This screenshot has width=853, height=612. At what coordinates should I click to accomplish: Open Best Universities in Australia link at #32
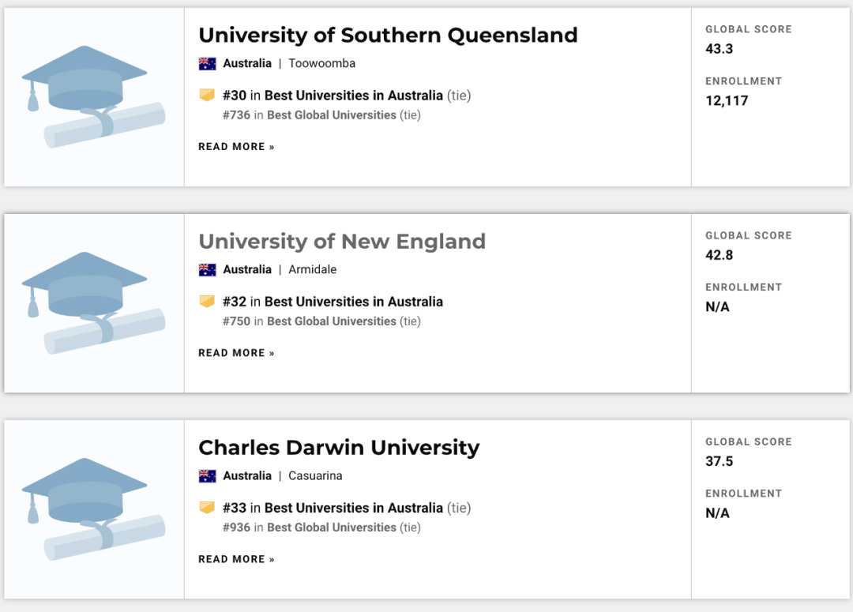pos(353,302)
